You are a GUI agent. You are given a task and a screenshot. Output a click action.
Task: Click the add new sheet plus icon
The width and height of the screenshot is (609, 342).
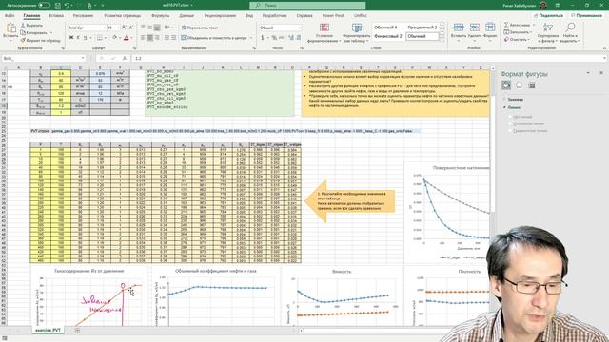coord(77,330)
